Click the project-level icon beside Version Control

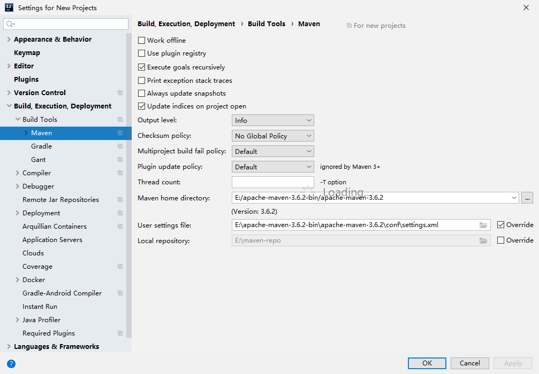[120, 93]
